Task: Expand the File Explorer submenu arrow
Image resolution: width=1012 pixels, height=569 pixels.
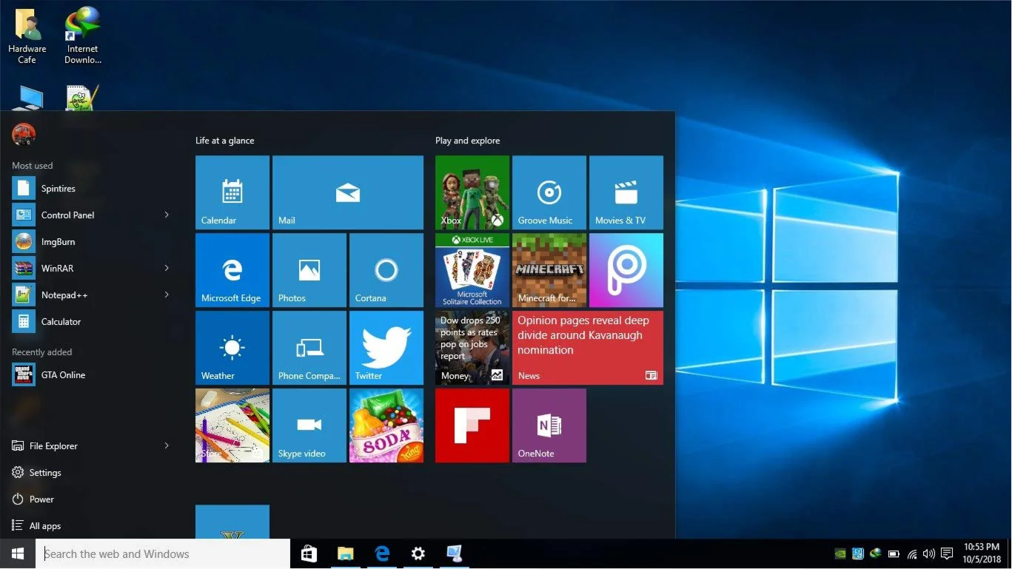Action: click(167, 446)
